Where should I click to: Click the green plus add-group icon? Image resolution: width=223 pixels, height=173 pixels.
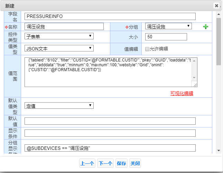(x=206, y=27)
